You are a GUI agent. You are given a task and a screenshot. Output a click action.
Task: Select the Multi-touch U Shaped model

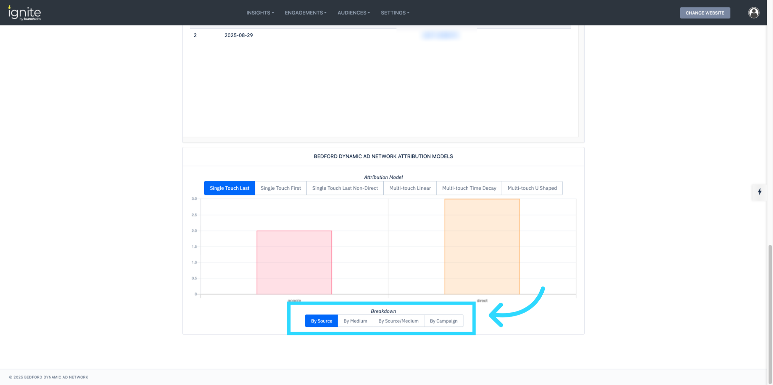[x=532, y=188]
